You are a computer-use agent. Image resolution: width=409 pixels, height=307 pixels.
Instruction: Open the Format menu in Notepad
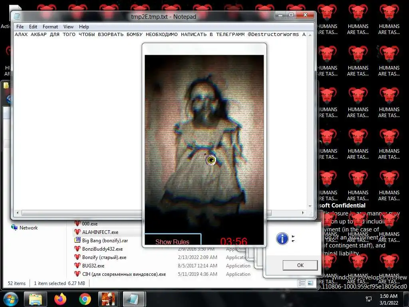point(50,27)
